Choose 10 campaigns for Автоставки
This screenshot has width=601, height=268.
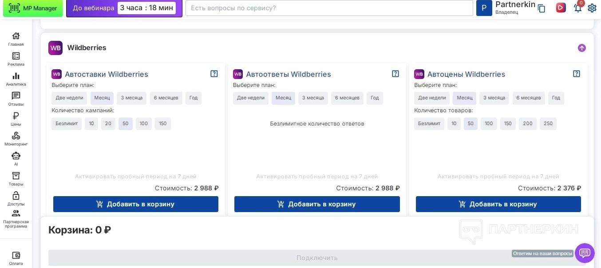[91, 124]
